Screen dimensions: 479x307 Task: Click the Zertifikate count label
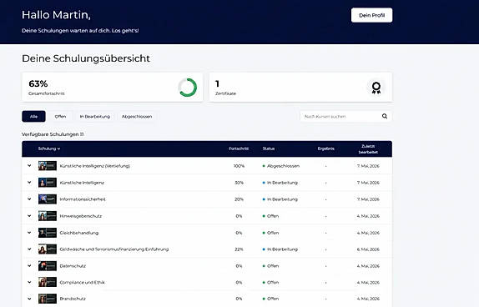point(225,93)
